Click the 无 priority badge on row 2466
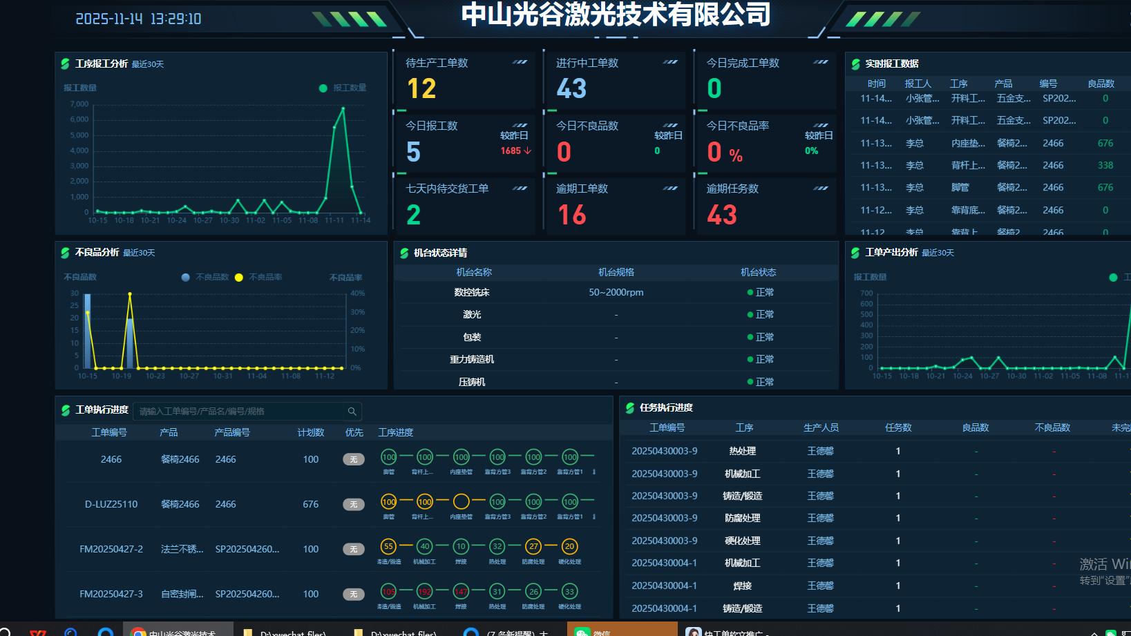Screen dimensions: 1131x636 (353, 459)
